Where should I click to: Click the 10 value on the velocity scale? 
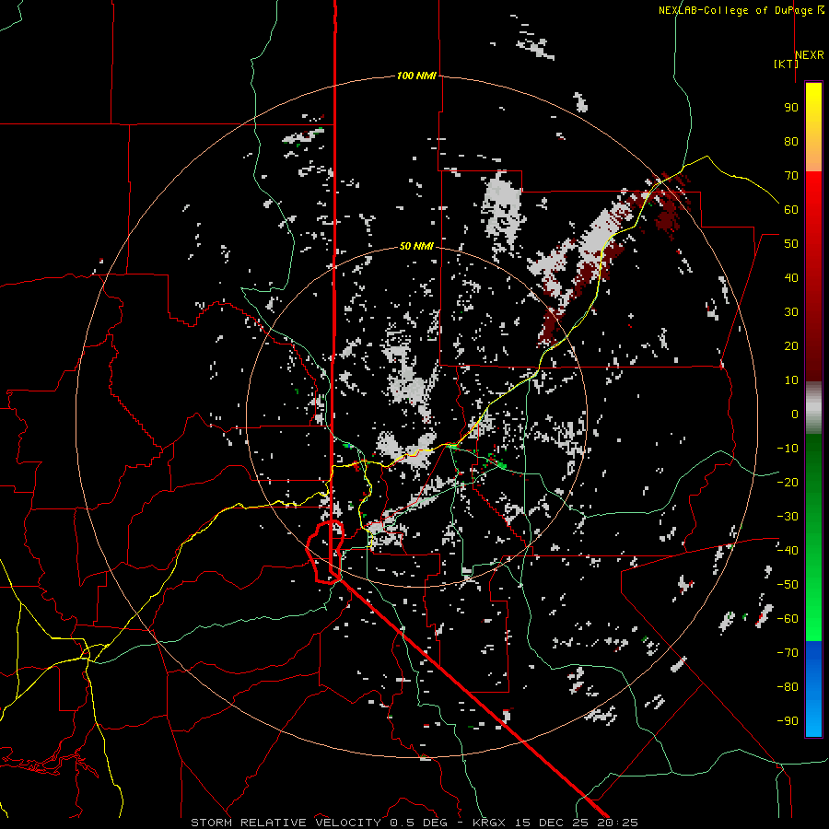click(x=791, y=380)
